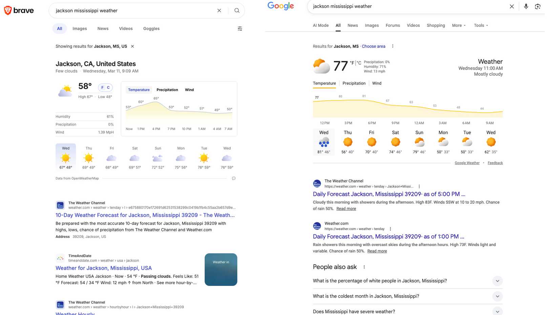Switch Google weather to °C
This screenshot has width=559, height=315.
tap(359, 63)
